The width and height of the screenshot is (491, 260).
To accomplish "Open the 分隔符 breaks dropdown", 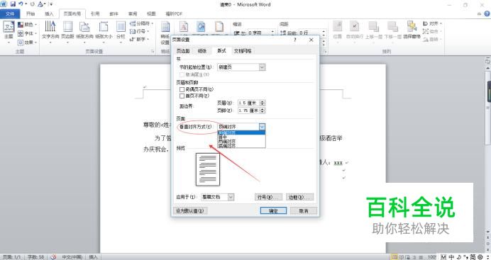I will click(x=141, y=23).
